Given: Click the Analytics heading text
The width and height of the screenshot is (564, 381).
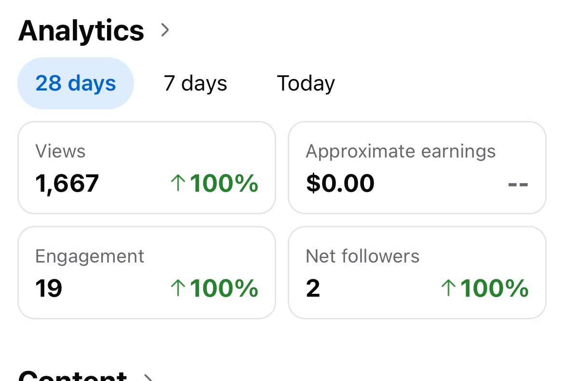Looking at the screenshot, I should pos(81,31).
